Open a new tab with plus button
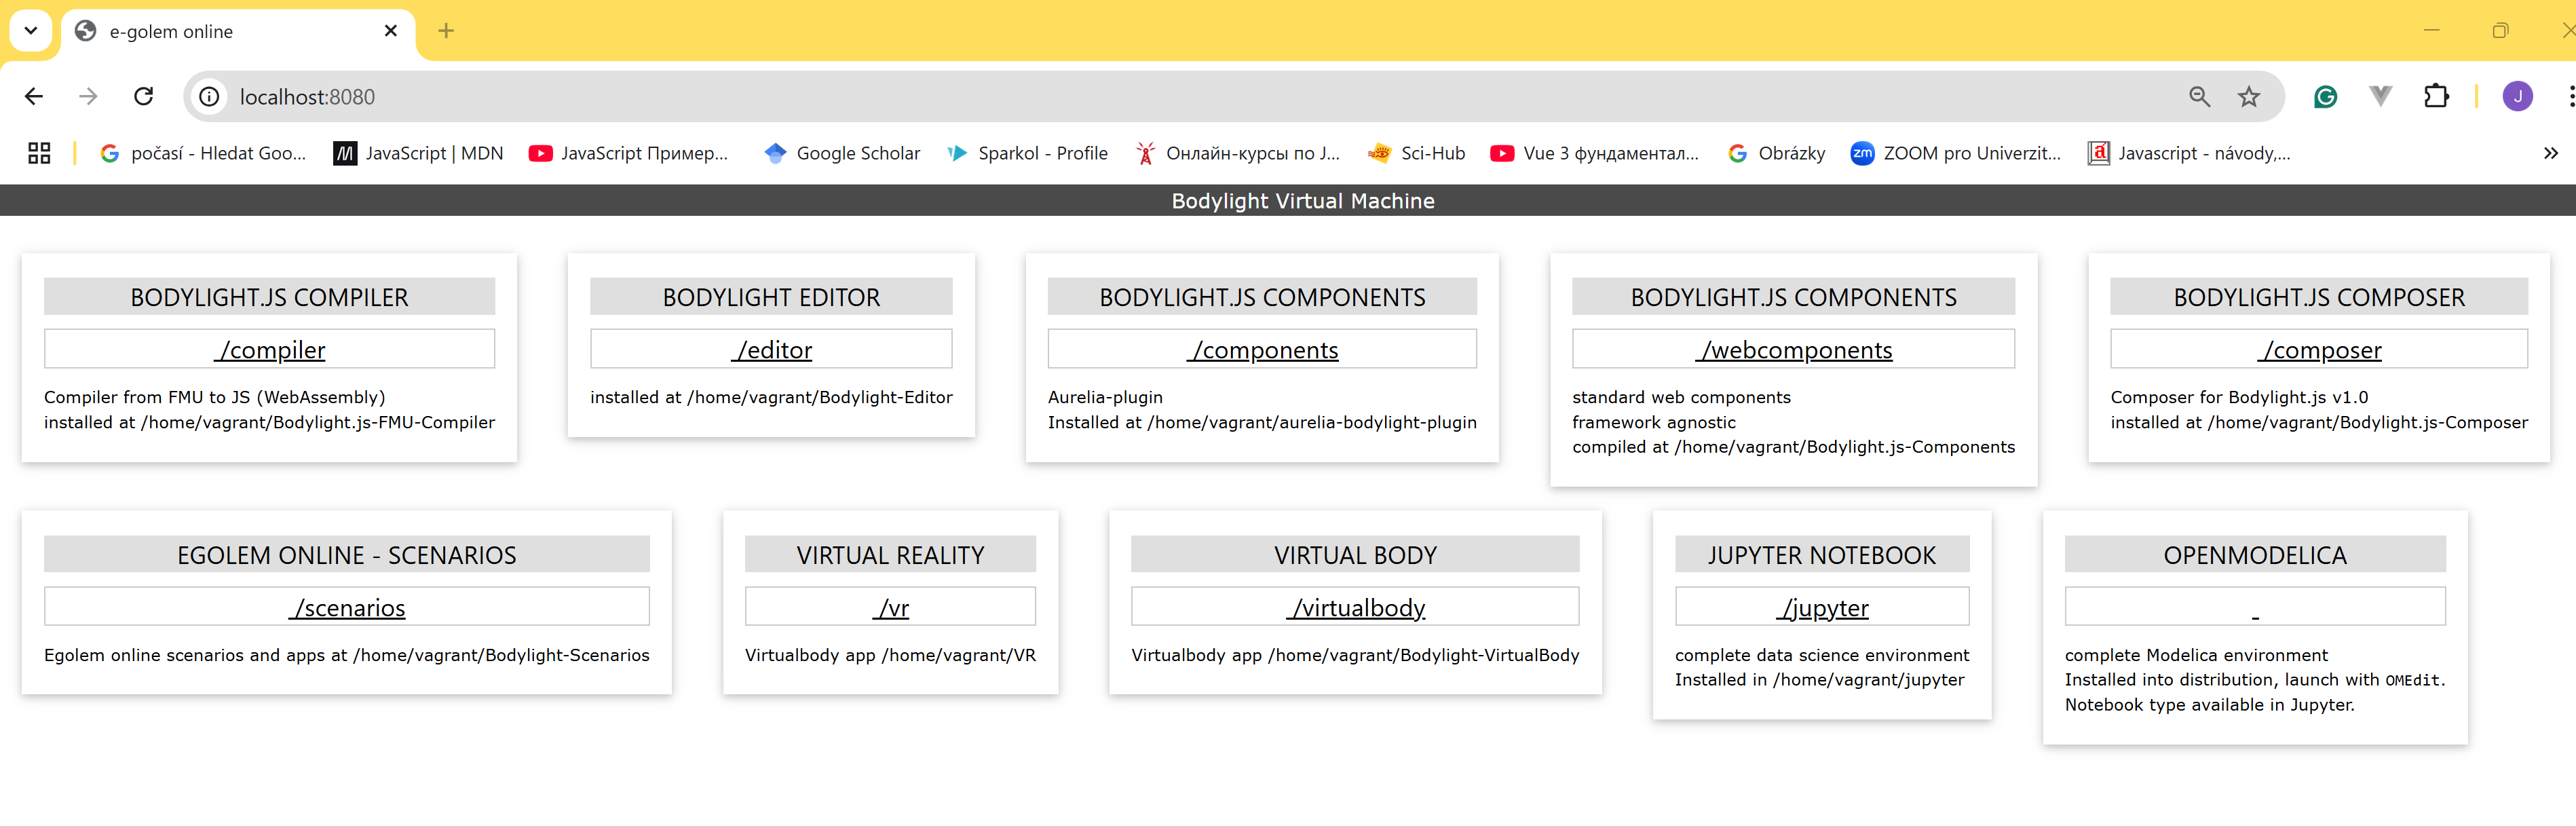This screenshot has width=2576, height=826. [x=446, y=31]
